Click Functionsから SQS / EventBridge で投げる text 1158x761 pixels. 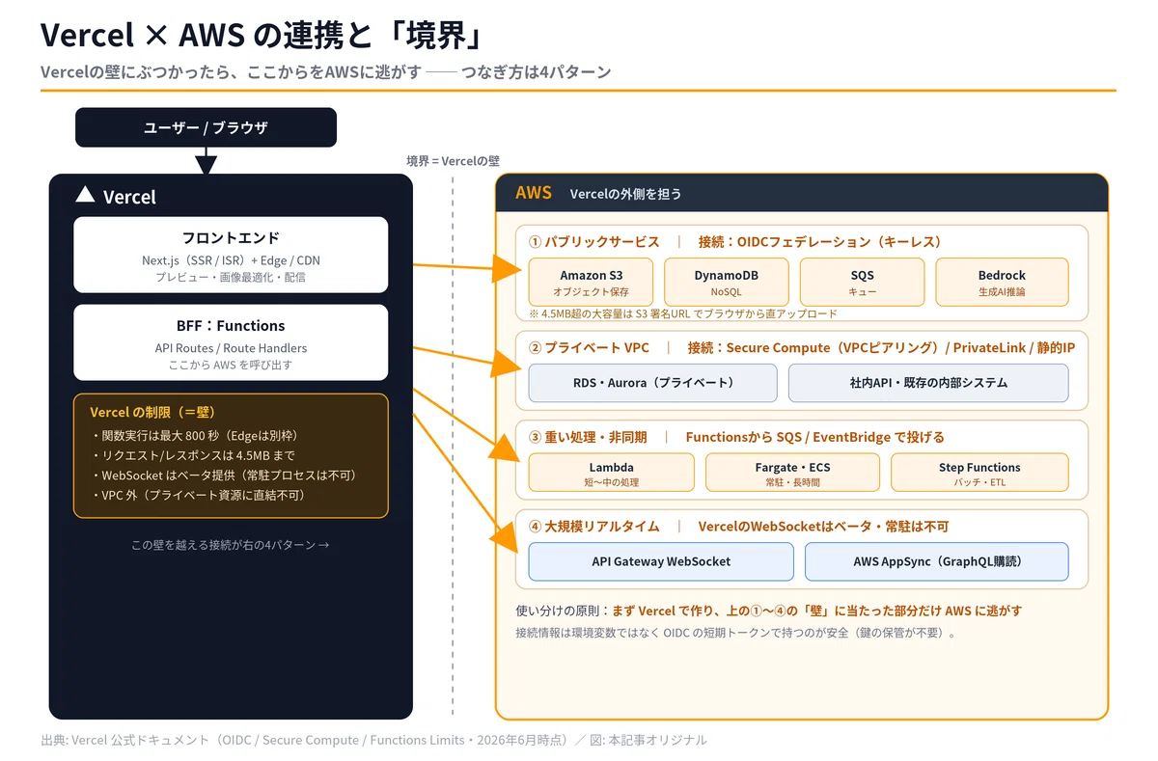click(815, 437)
